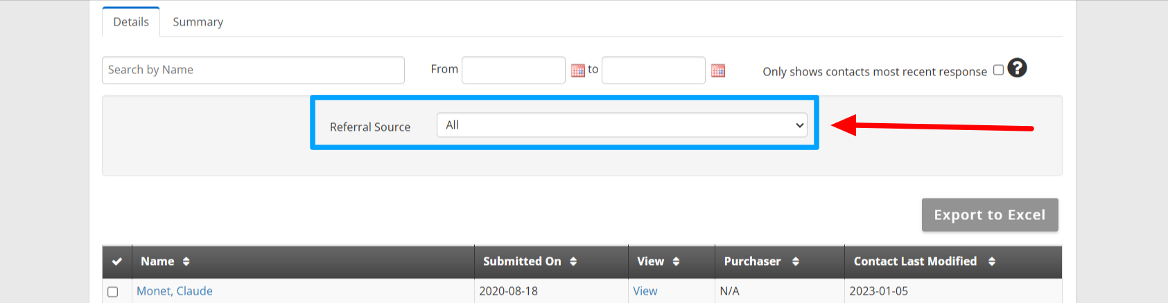1168x303 pixels.
Task: Click the To date input field
Action: [x=654, y=70]
